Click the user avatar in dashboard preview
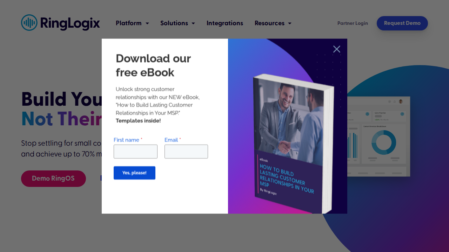This screenshot has height=252, width=449. click(401, 101)
